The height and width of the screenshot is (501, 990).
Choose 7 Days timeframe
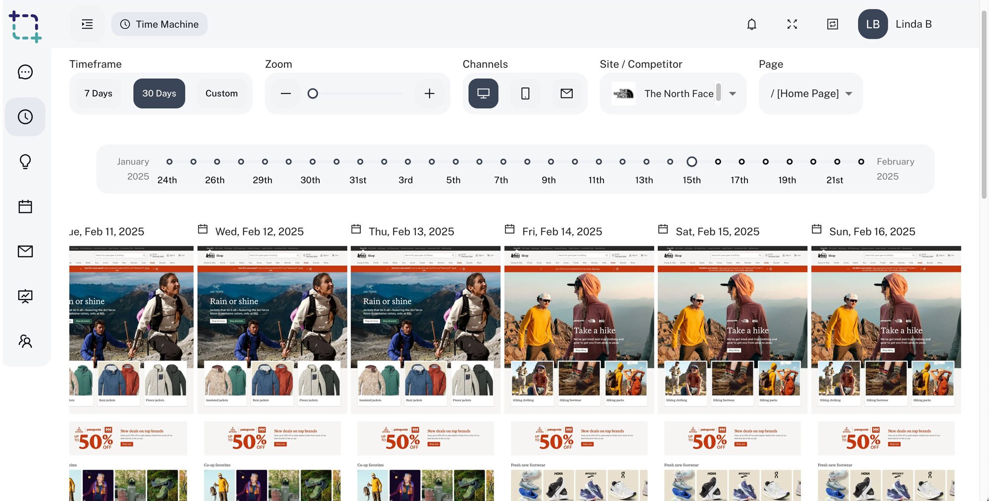(98, 93)
